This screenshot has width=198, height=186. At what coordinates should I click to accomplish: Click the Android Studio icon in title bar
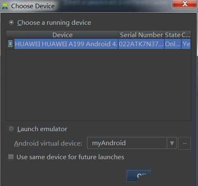(5, 6)
